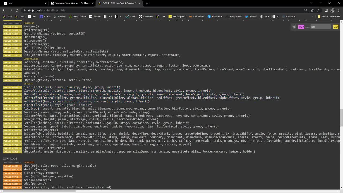The height and width of the screenshot is (193, 343).
Task: Expand the chop() docs entry
Action: pyautogui.click(x=12, y=166)
